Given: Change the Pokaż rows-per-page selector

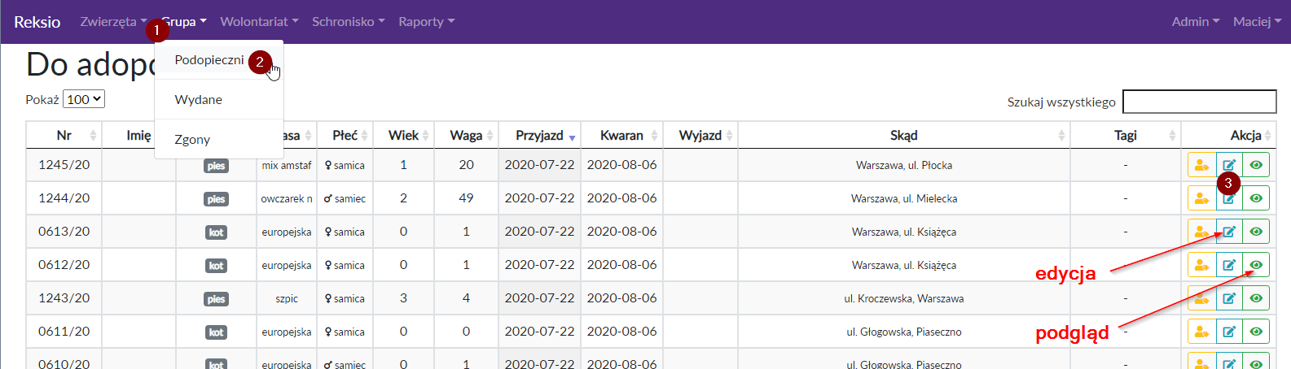Looking at the screenshot, I should tap(84, 99).
